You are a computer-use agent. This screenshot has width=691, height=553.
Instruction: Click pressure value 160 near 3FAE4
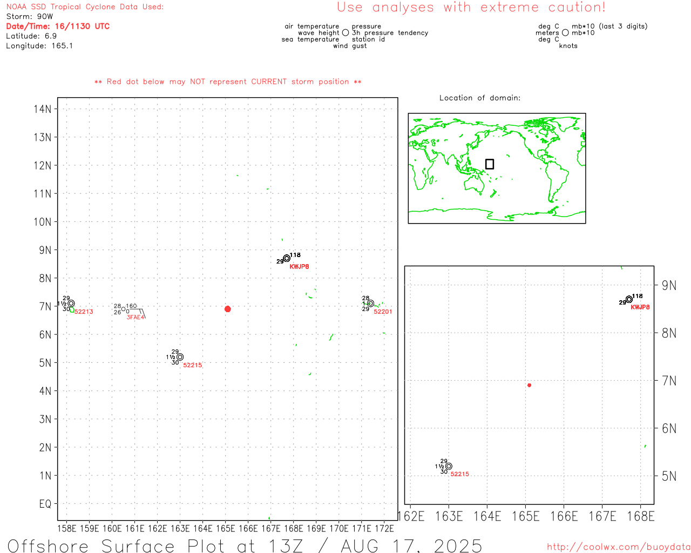pyautogui.click(x=131, y=306)
